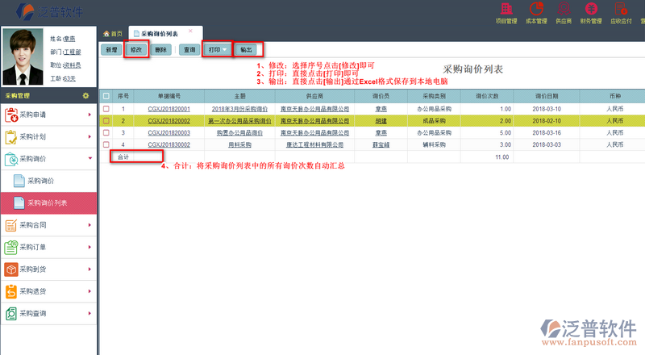Expand the 采购申请 menu arrow
Screen dimensions: 645x355
(x=89, y=115)
